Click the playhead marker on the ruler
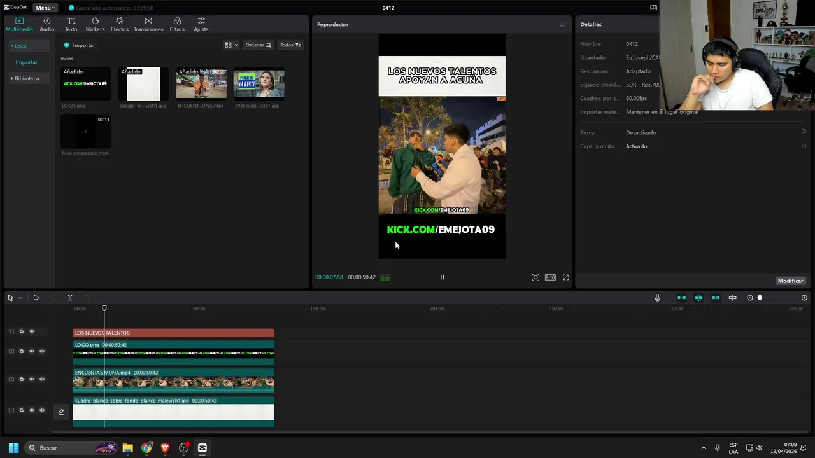This screenshot has height=458, width=815. pos(104,309)
